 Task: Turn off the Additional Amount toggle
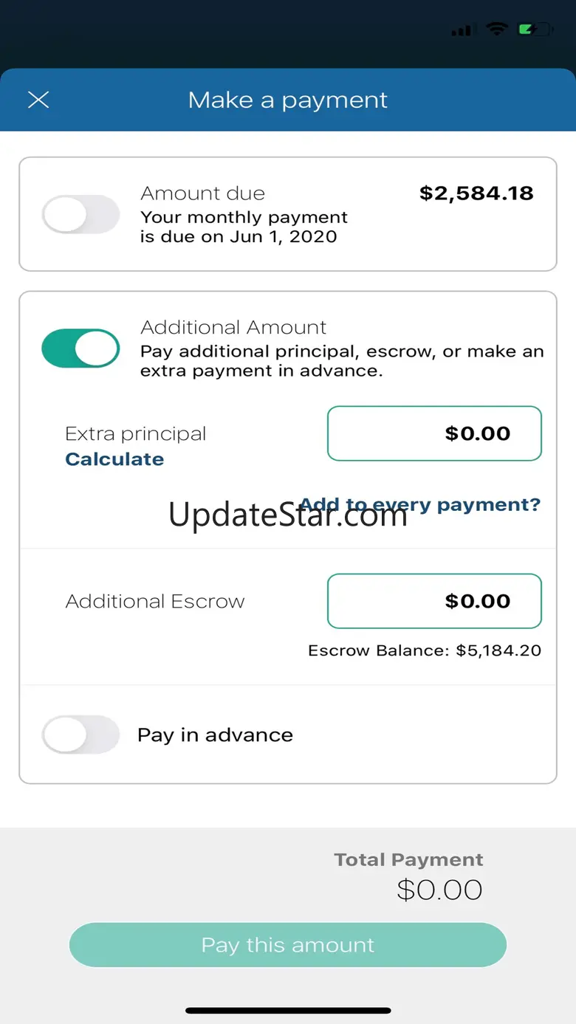(80, 348)
